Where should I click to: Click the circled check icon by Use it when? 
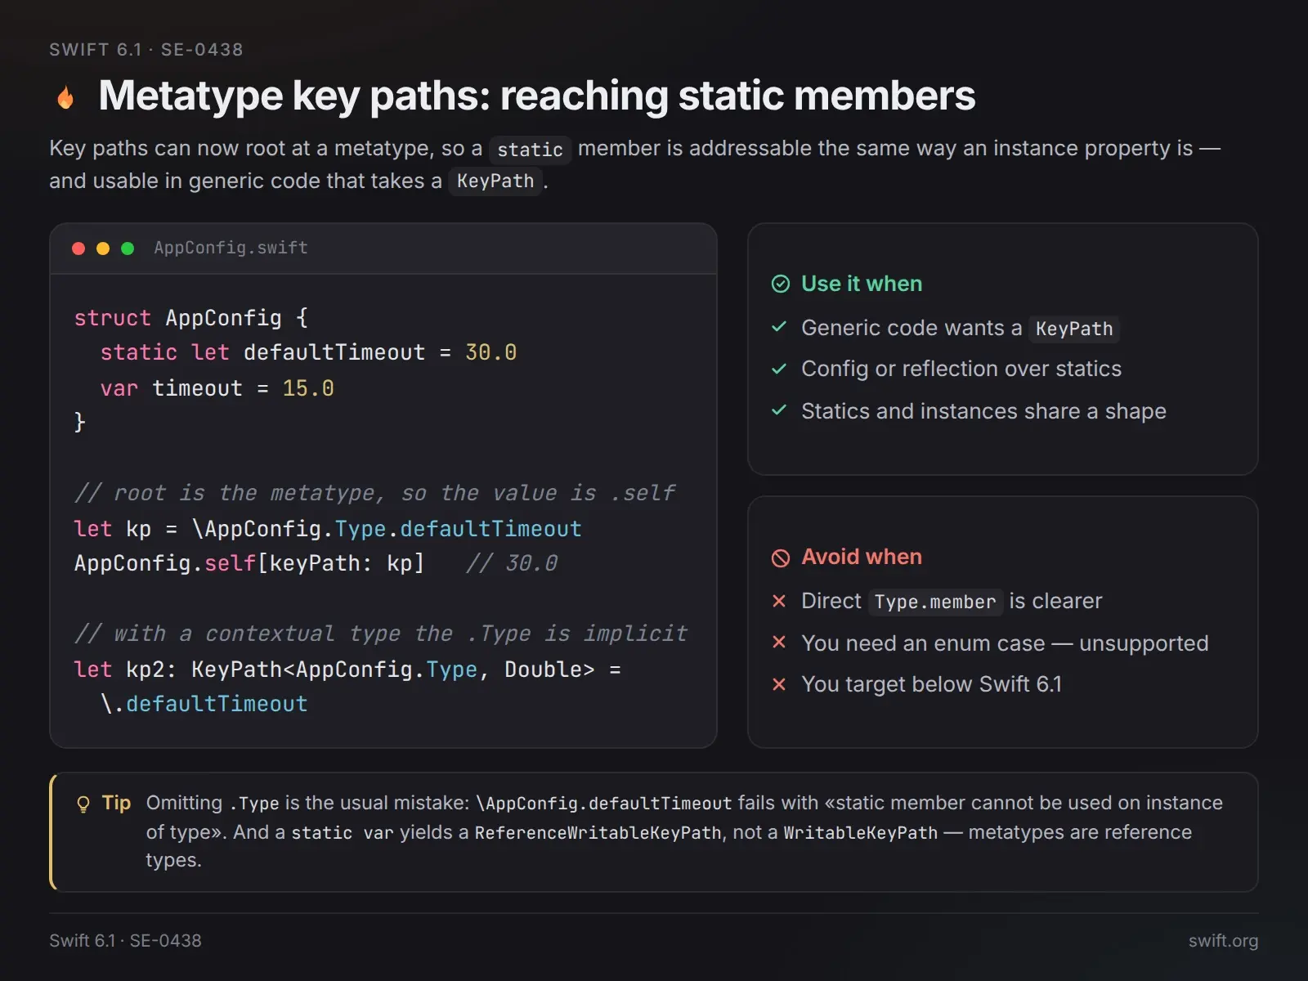(781, 284)
